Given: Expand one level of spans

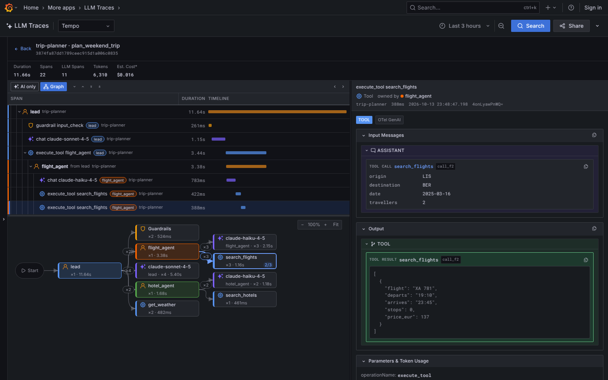Looking at the screenshot, I should pos(74,87).
